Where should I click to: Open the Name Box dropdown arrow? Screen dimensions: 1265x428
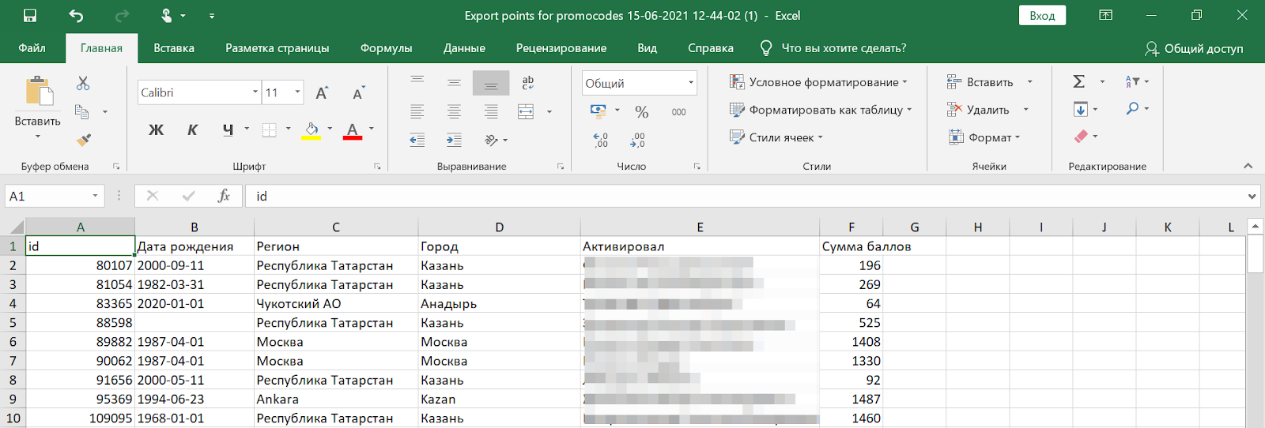click(x=95, y=196)
